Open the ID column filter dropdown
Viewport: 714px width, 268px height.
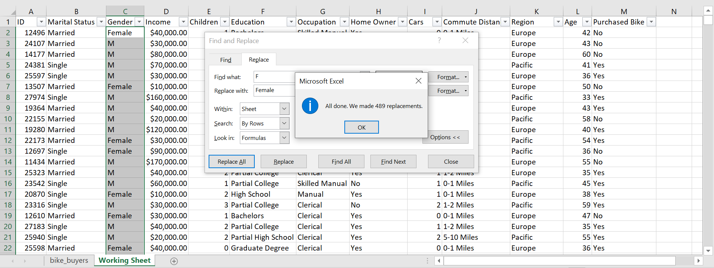click(41, 22)
